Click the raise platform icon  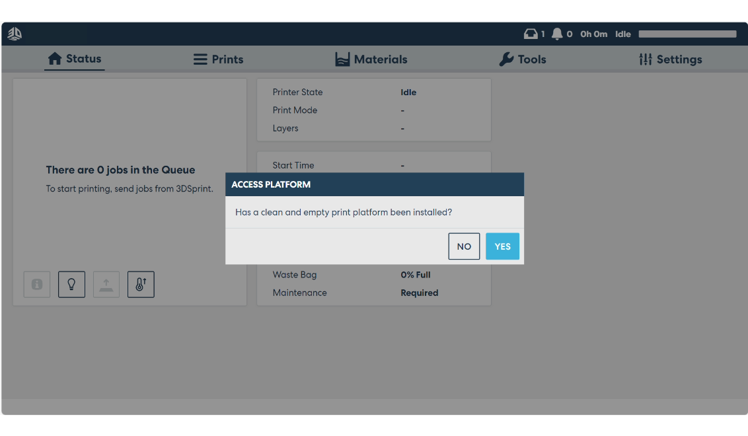pyautogui.click(x=106, y=284)
